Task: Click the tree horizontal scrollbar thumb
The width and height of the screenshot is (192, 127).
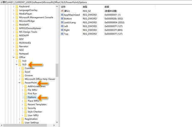Action: point(25,125)
